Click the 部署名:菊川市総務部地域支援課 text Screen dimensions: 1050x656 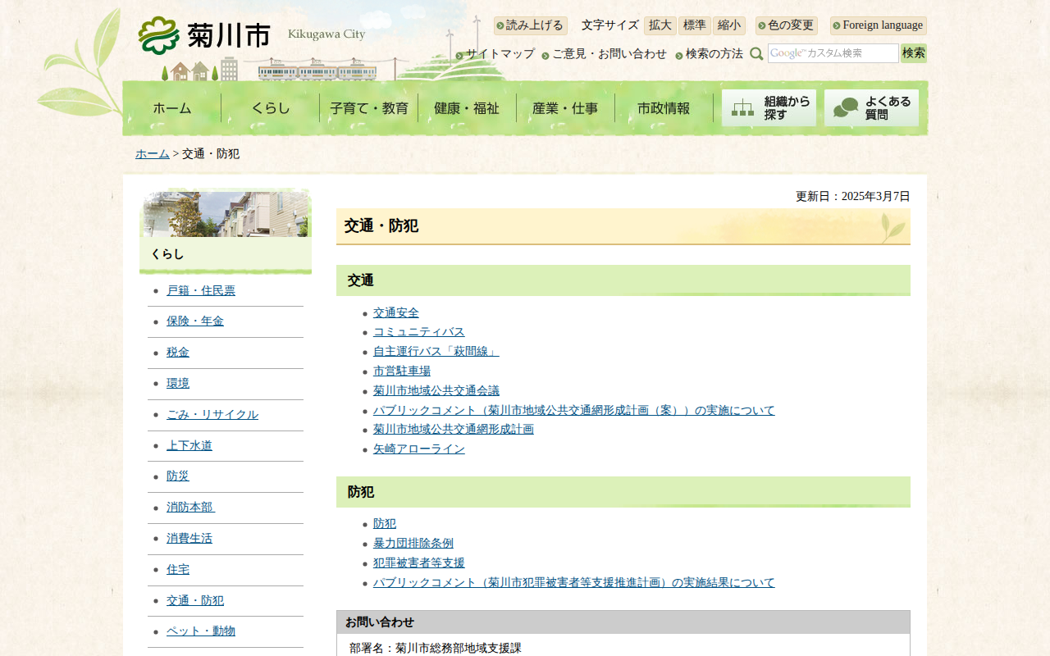coord(436,649)
